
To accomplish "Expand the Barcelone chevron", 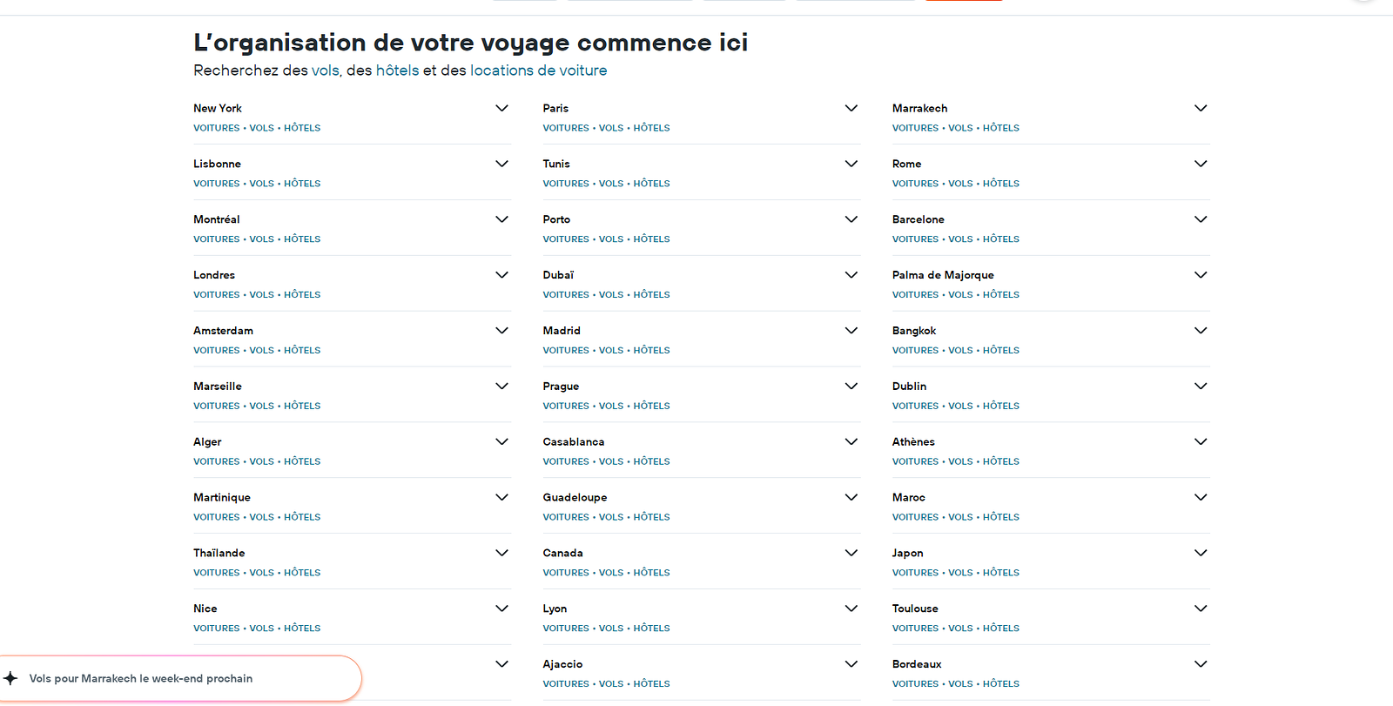I will [1201, 219].
